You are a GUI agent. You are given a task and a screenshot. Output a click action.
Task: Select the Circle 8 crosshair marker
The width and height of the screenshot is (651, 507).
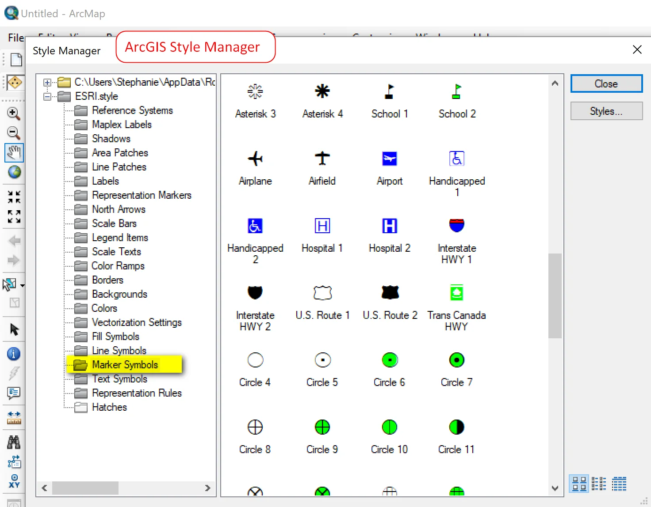[x=255, y=427]
